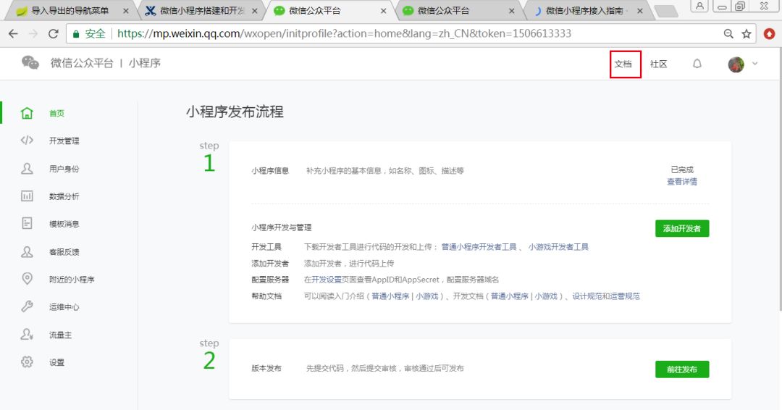The height and width of the screenshot is (410, 782).
Task: Click the 运维中心 wrench icon
Action: (27, 306)
